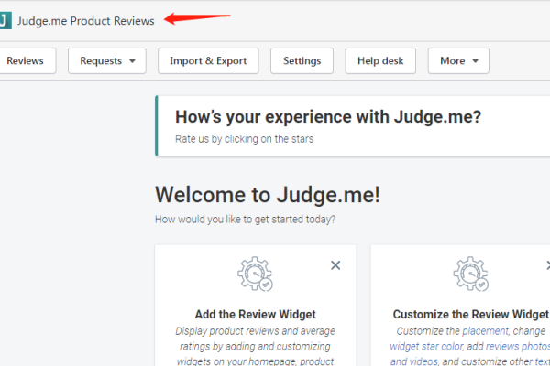
Task: Open the widget star color link
Action: (426, 347)
